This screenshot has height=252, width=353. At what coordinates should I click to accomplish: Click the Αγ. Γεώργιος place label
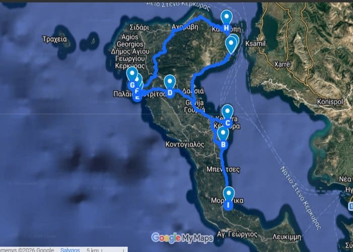pos(237,234)
